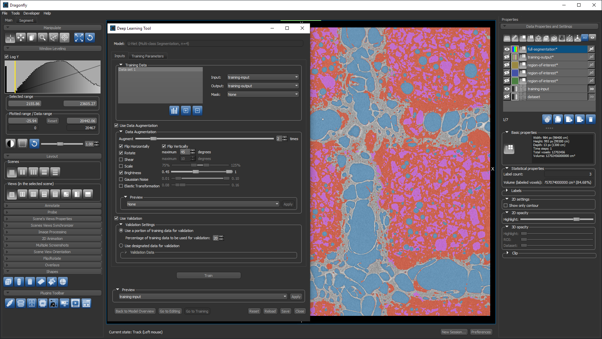Click the trash icon to delete selected data
This screenshot has height=339, width=602.
590,120
